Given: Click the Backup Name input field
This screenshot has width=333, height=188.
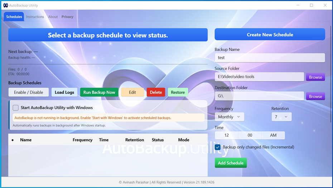Looking at the screenshot, I should [x=270, y=57].
